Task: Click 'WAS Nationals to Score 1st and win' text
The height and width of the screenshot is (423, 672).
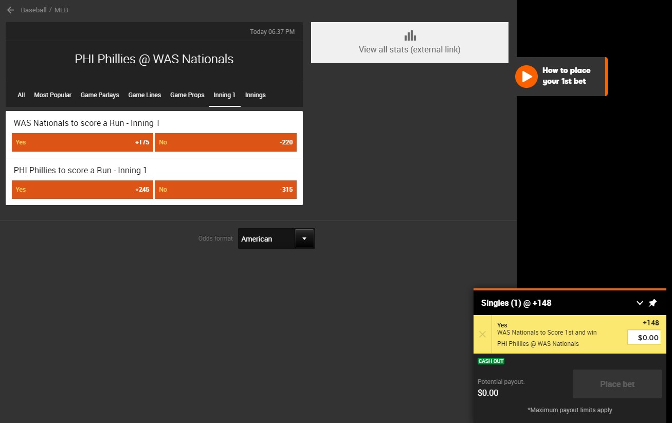Action: tap(547, 333)
